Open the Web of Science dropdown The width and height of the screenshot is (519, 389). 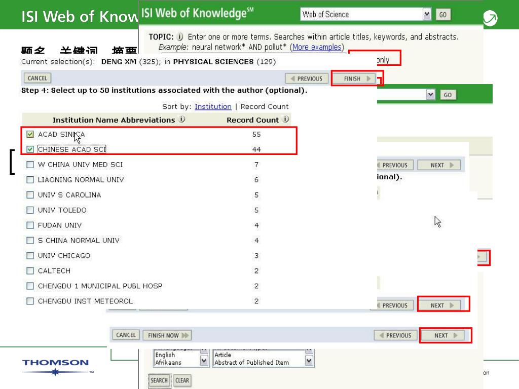[x=427, y=15]
